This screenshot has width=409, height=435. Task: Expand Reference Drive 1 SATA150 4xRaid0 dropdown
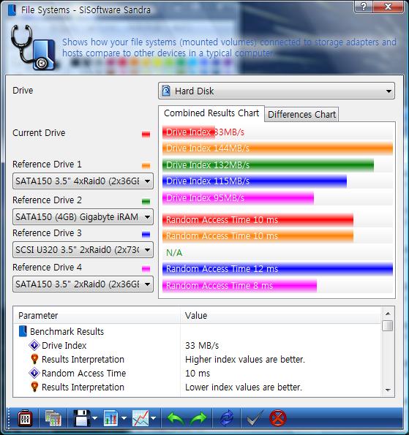coord(83,181)
